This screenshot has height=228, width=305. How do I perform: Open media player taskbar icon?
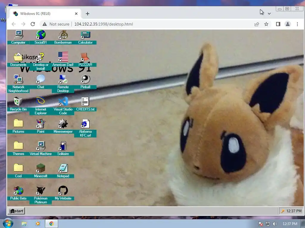38,224
